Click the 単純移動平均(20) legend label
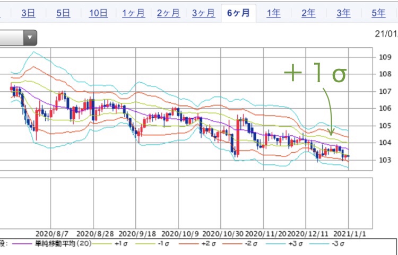 [x=63, y=244]
